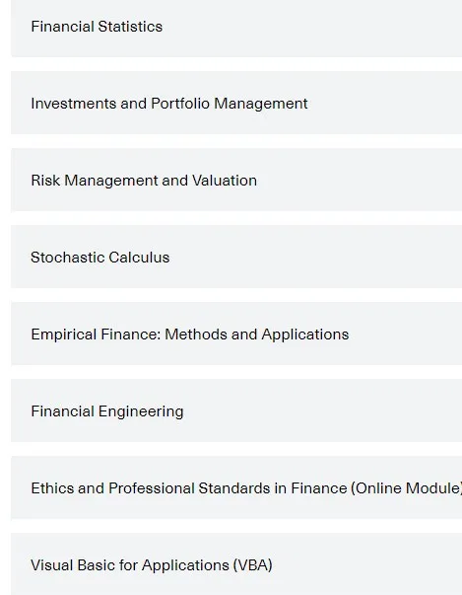Image resolution: width=462 pixels, height=595 pixels.
Task: Expand Empirical Finance: Methods and Applications
Action: pyautogui.click(x=236, y=334)
